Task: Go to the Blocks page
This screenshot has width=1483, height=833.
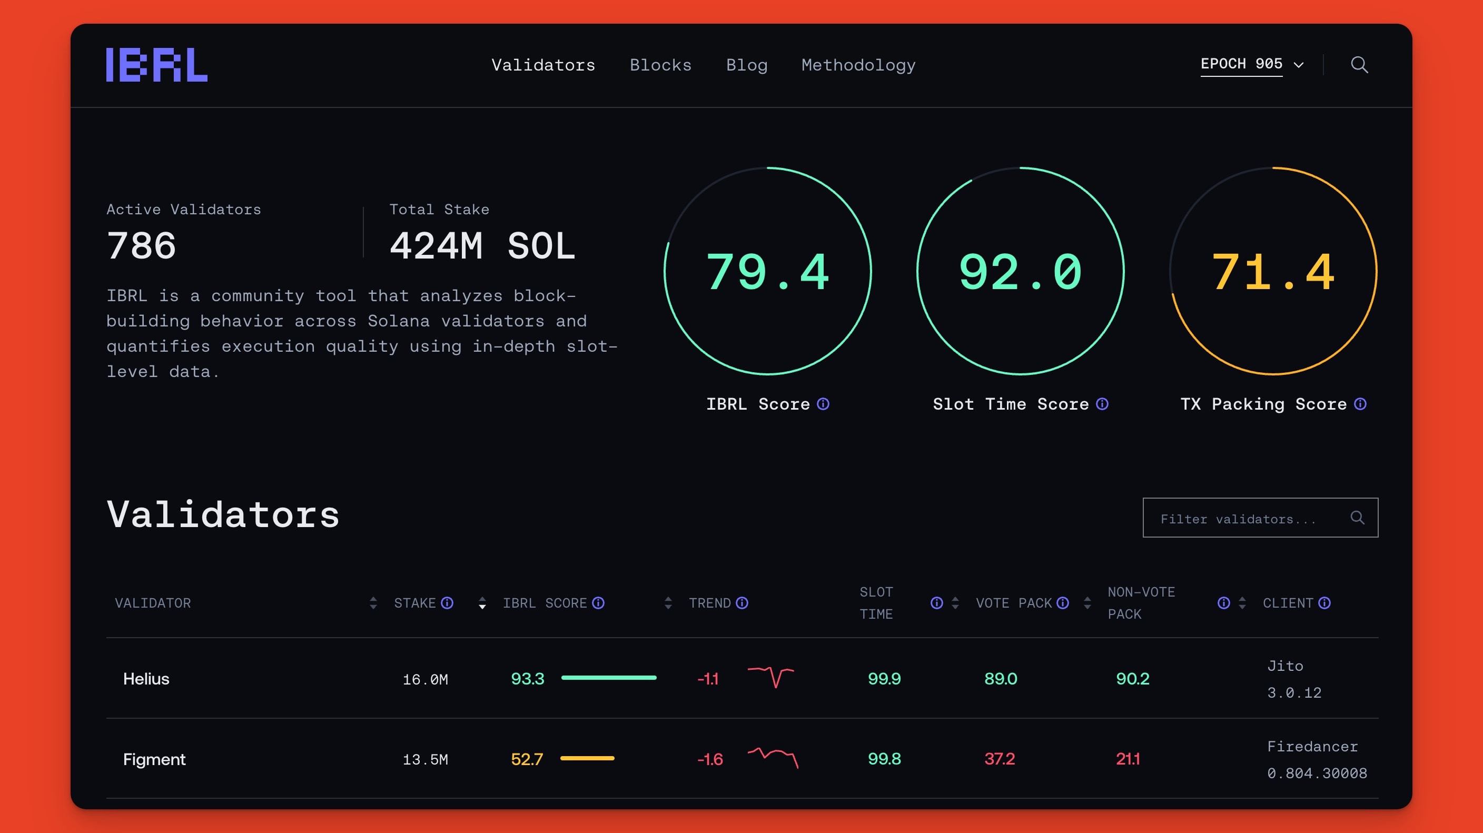Action: tap(660, 65)
